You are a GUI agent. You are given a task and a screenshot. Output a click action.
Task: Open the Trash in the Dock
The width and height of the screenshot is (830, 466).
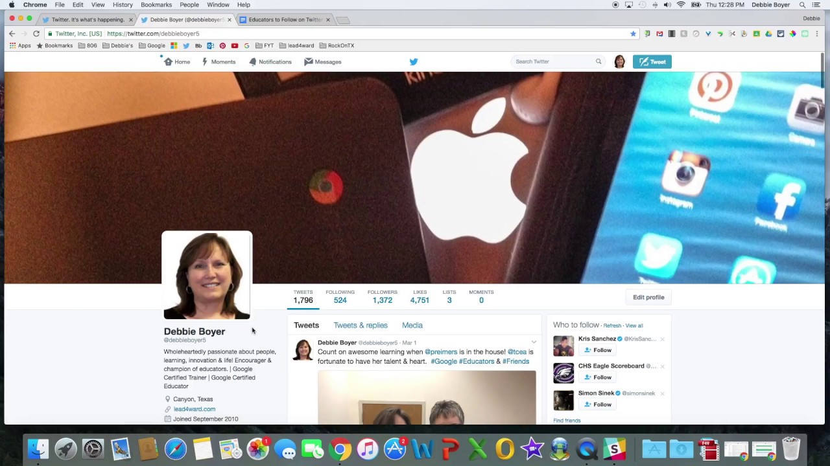coord(791,449)
